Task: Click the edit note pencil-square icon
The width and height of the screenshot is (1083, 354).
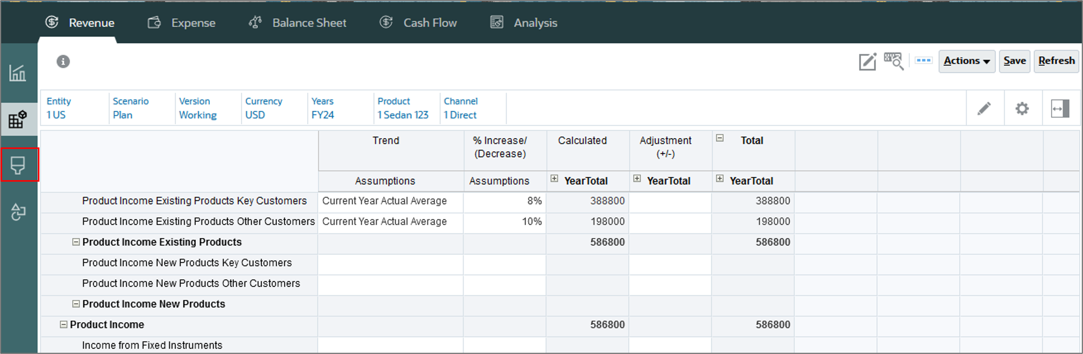Action: click(867, 62)
